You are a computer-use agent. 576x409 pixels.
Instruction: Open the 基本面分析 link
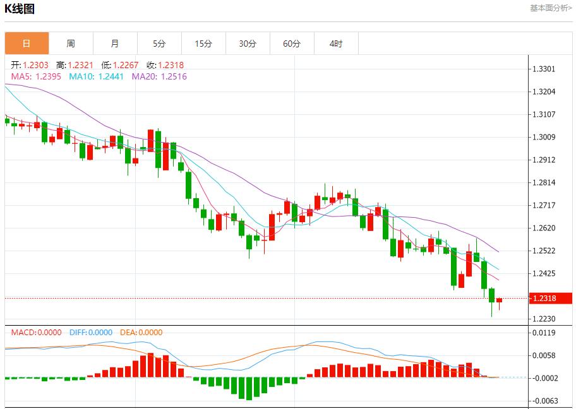pyautogui.click(x=550, y=8)
